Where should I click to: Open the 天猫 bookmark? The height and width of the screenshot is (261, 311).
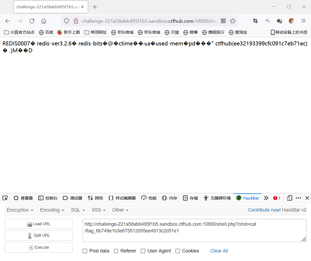[172, 32]
